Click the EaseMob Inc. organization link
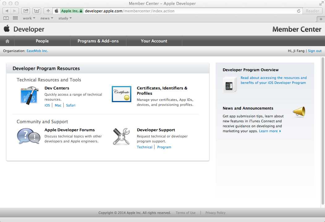 tap(37, 51)
